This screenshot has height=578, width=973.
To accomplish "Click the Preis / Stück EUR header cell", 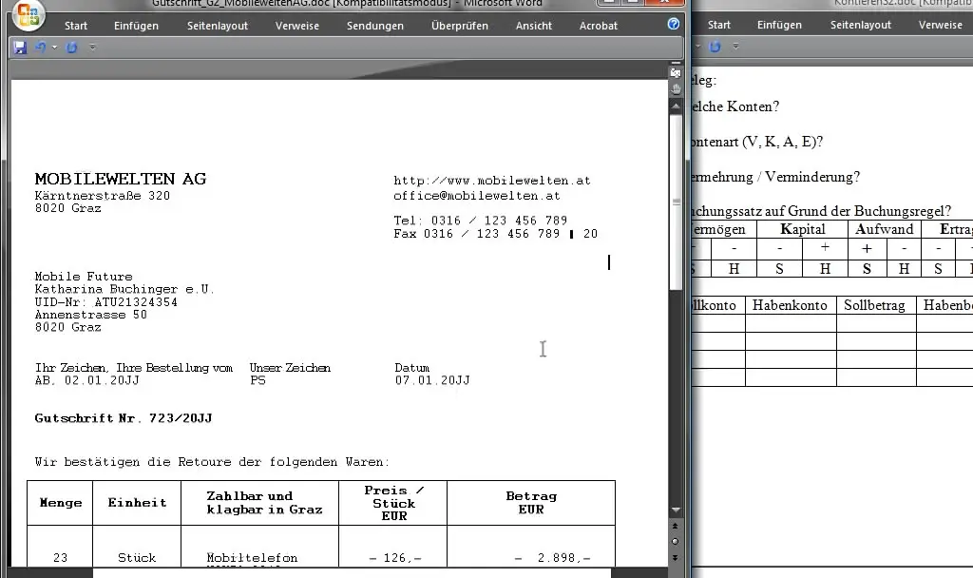I will (393, 503).
